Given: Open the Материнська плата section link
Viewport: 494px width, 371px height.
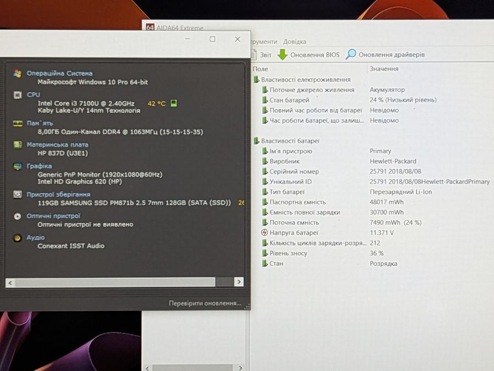Looking at the screenshot, I should point(57,145).
